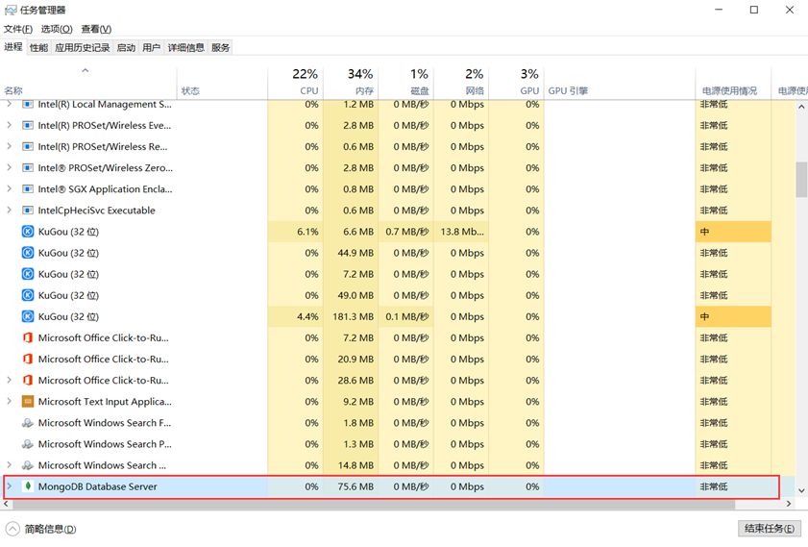
Task: Click the Task Manager title bar icon
Action: click(11, 10)
